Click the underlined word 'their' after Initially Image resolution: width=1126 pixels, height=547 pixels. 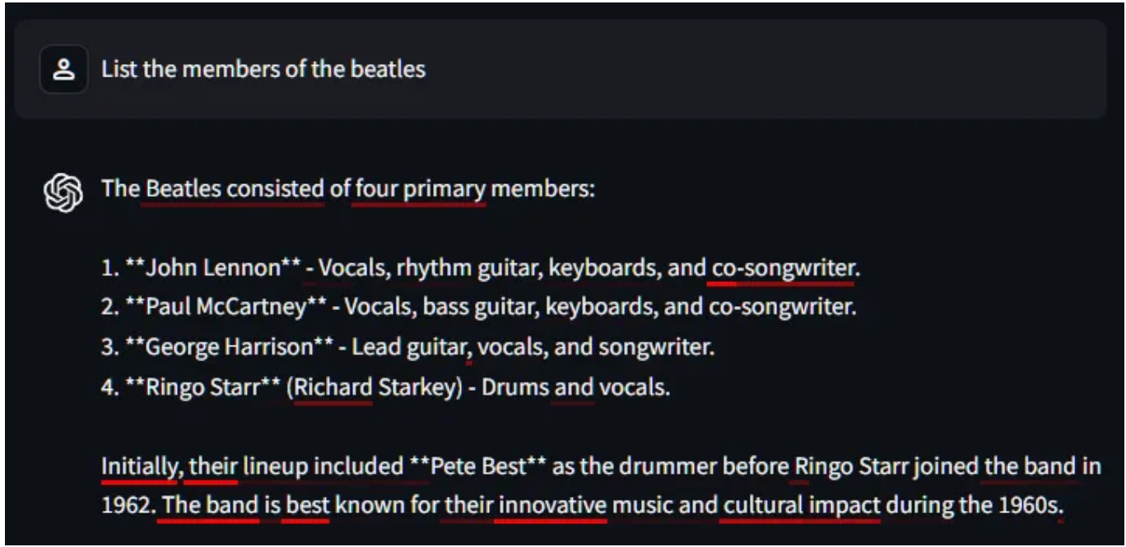(x=214, y=467)
